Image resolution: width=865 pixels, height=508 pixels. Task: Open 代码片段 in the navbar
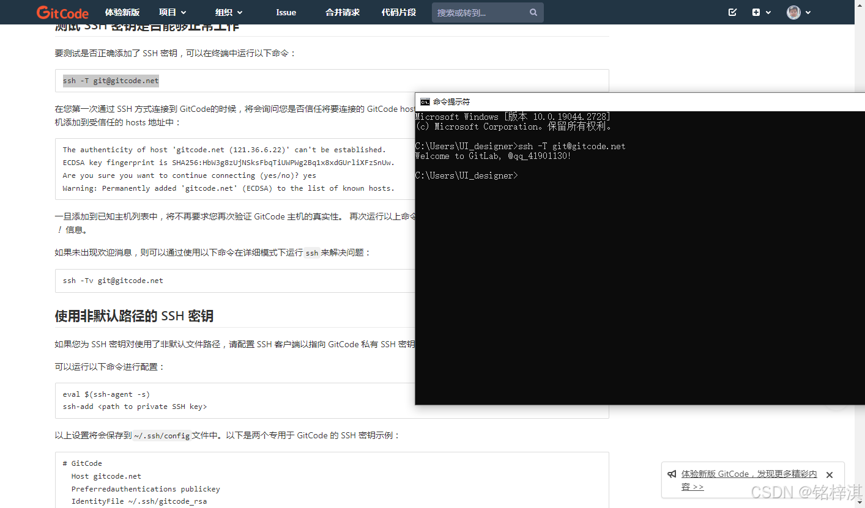point(399,12)
